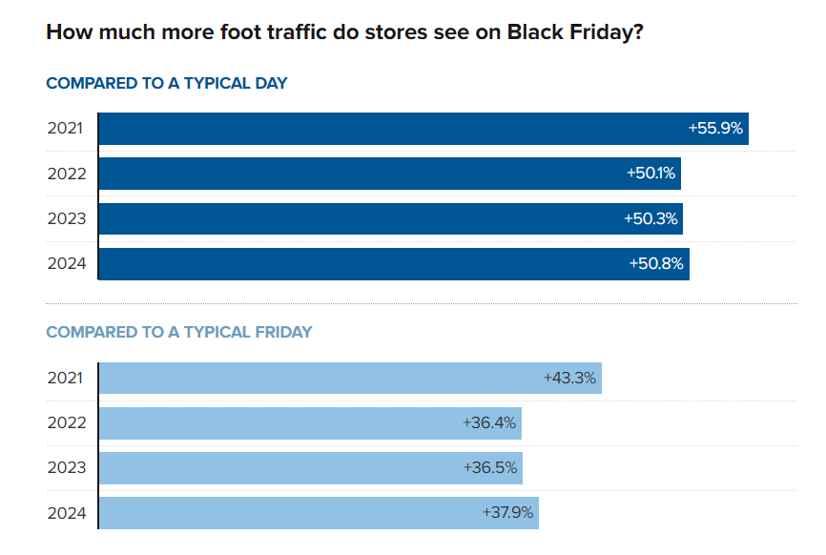The height and width of the screenshot is (555, 826).
Task: Select the +50.1% value label
Action: pos(651,174)
